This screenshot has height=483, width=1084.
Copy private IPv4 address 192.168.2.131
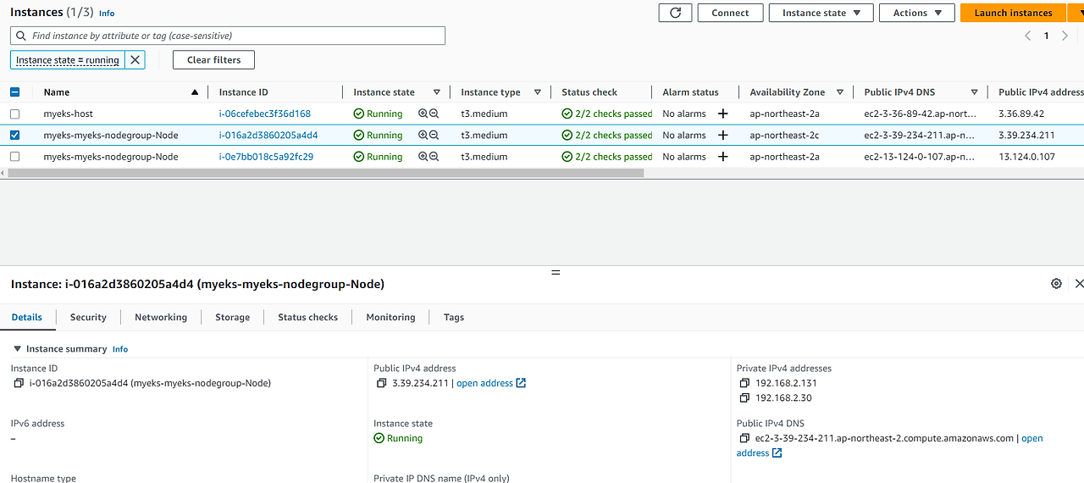(744, 383)
